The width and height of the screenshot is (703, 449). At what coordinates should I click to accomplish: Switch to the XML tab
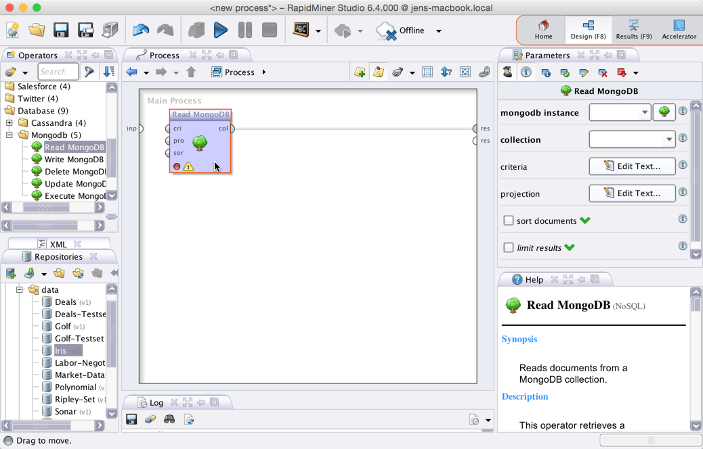coord(58,244)
